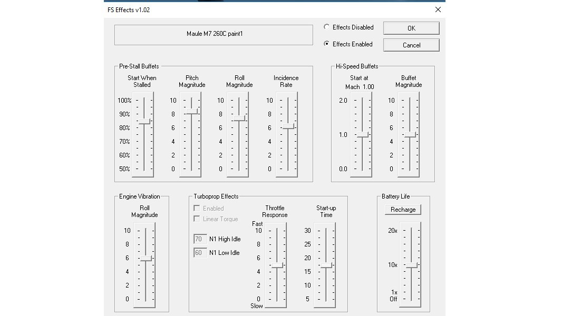
Task: Confirm settings with the OK button
Action: click(411, 28)
